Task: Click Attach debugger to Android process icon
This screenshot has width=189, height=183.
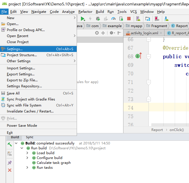Action: pyautogui.click(x=121, y=19)
